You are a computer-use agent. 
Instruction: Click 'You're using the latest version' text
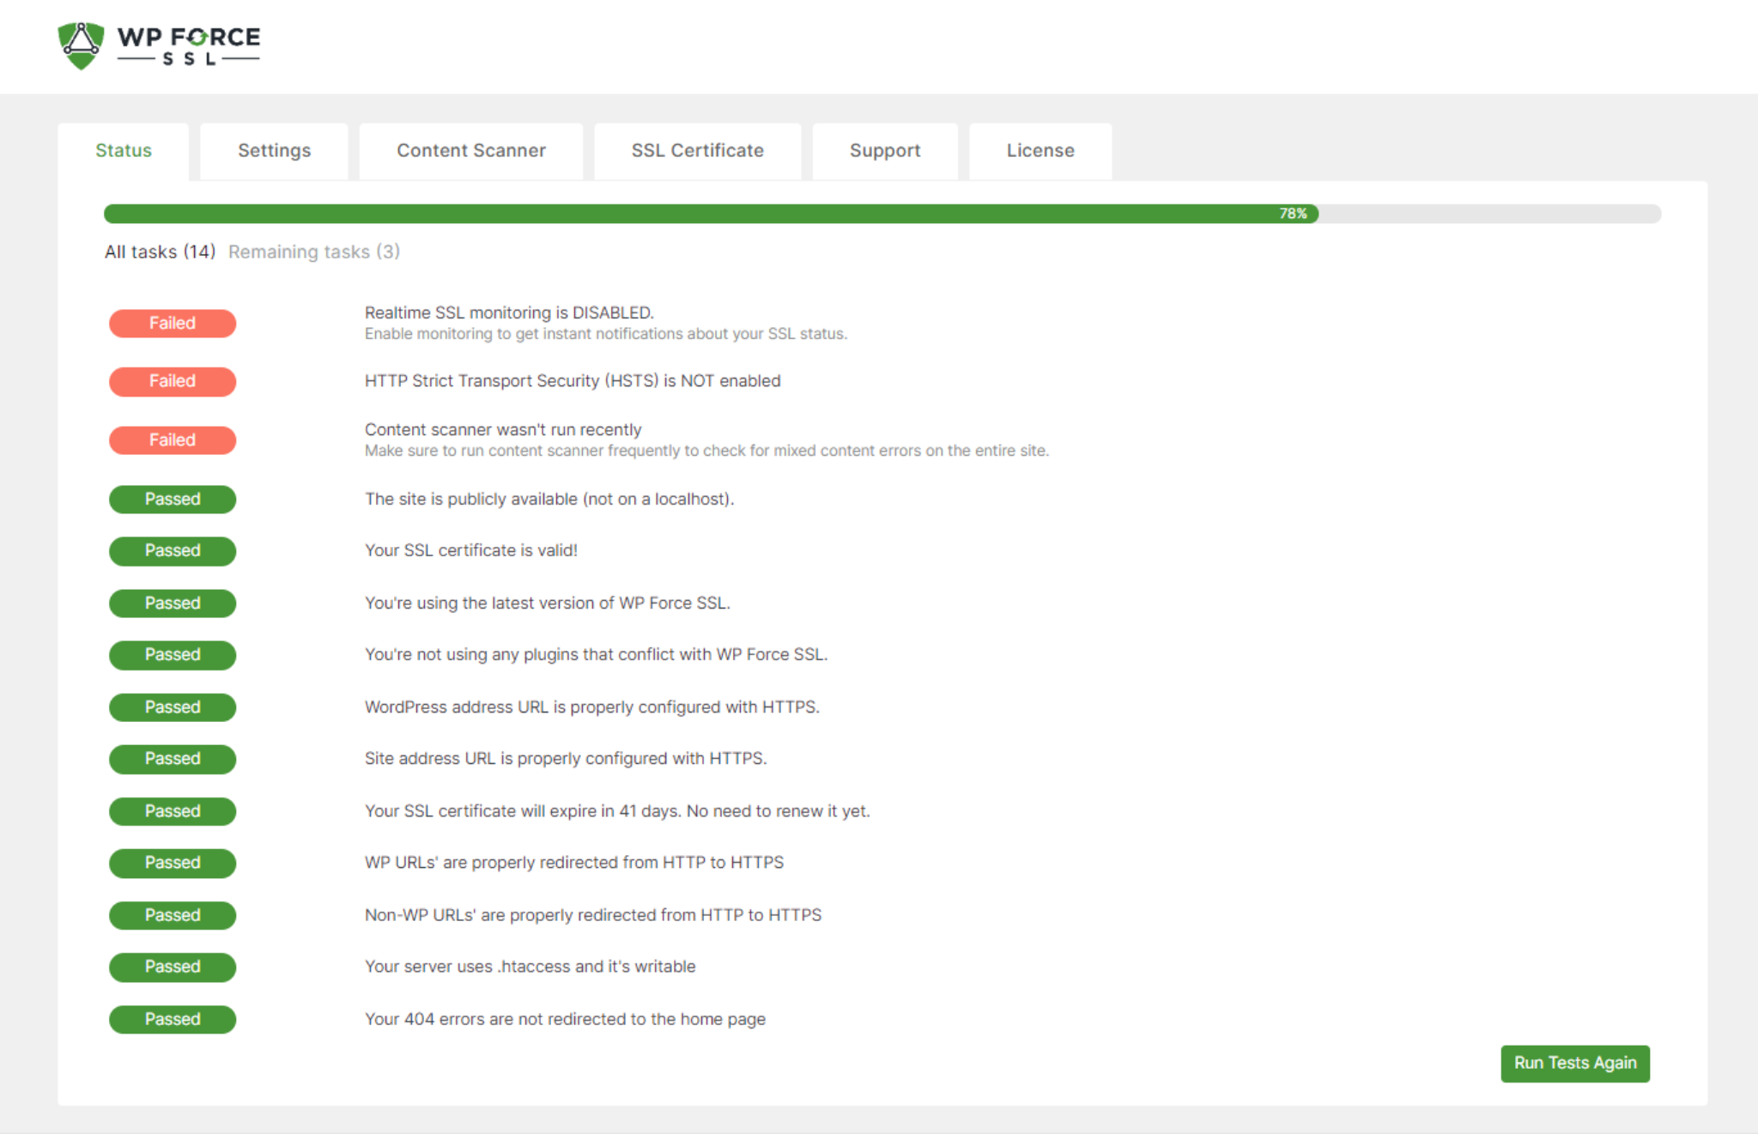point(548,603)
